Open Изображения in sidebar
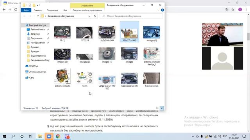Image resolution: width=250 pixels, height=140 pixels. click(37, 43)
